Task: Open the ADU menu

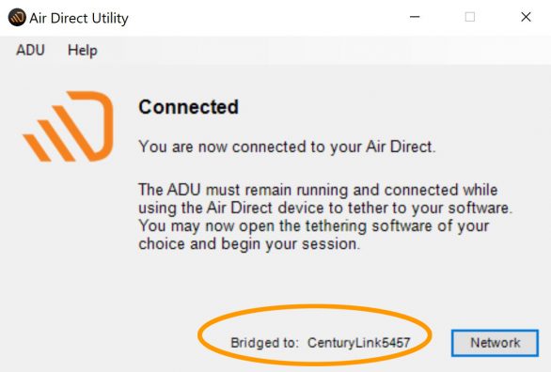Action: tap(30, 50)
